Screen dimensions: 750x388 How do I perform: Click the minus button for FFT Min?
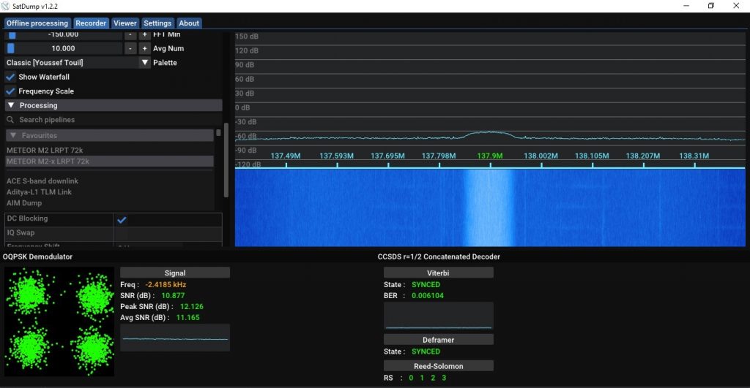point(130,34)
